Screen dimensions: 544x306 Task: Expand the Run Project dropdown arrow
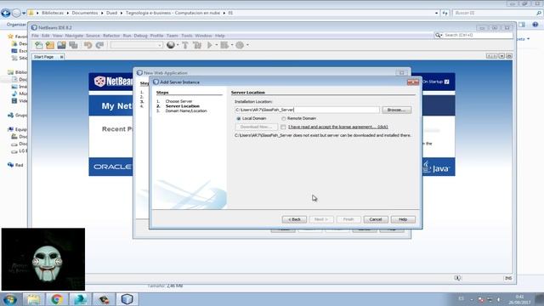216,45
